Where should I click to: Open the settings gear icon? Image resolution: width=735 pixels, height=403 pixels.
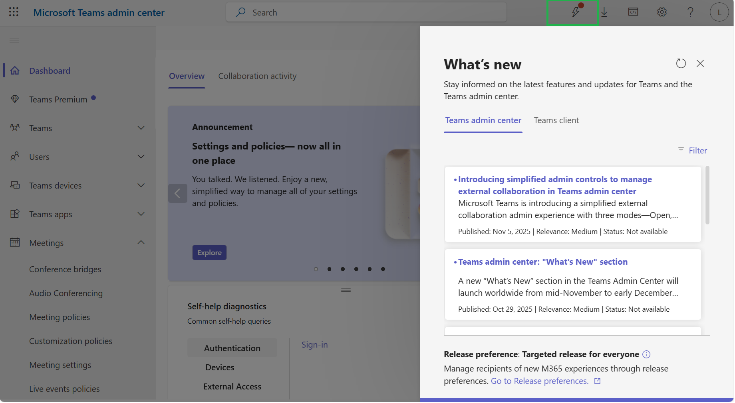(x=661, y=12)
